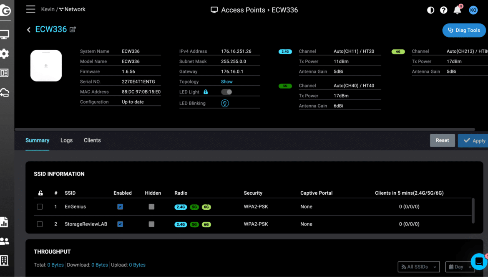The image size is (488, 277).
Task: Click the MAC address 88:DC:97:0B:15:E0
Action: coord(141,92)
